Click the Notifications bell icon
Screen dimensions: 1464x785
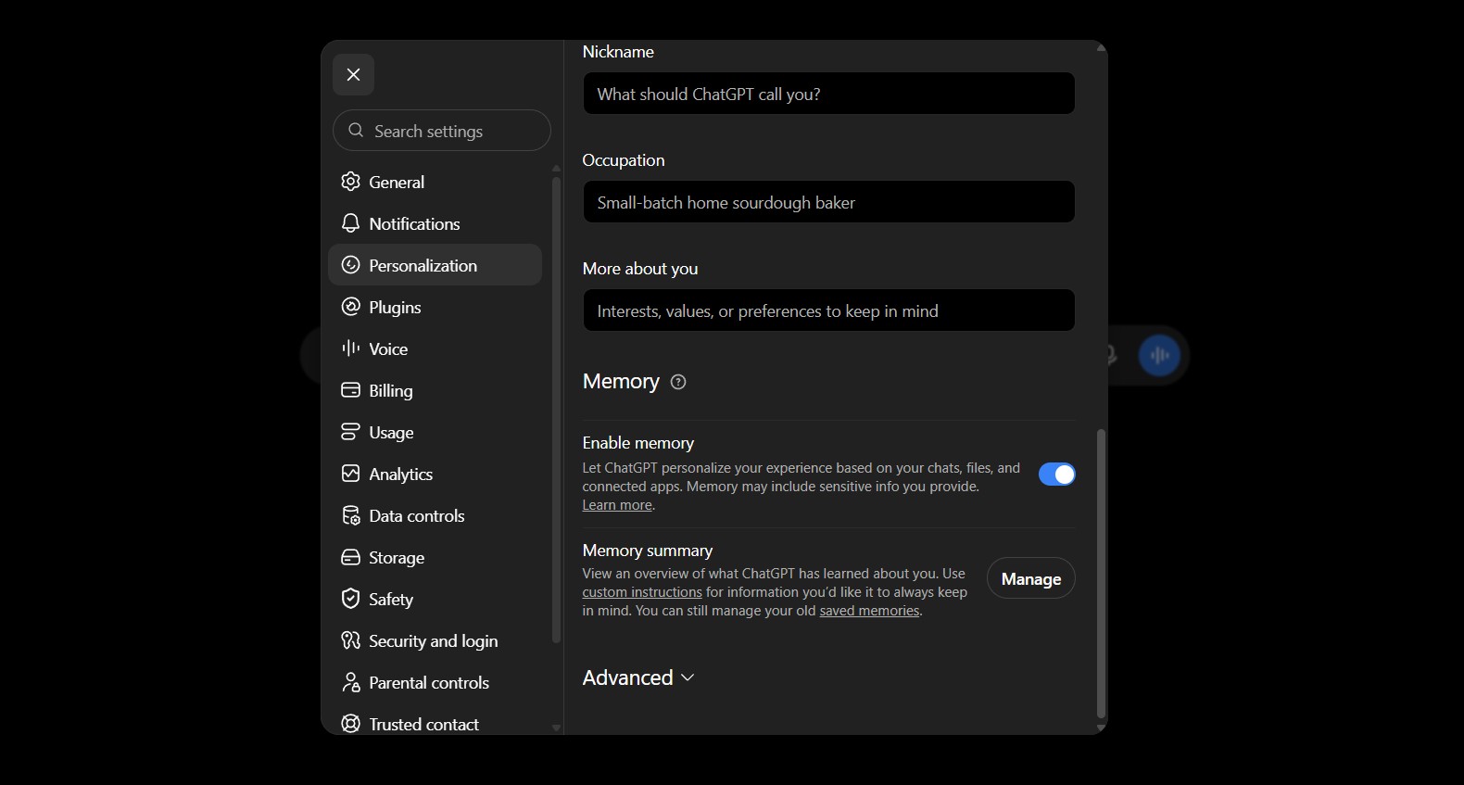(350, 223)
